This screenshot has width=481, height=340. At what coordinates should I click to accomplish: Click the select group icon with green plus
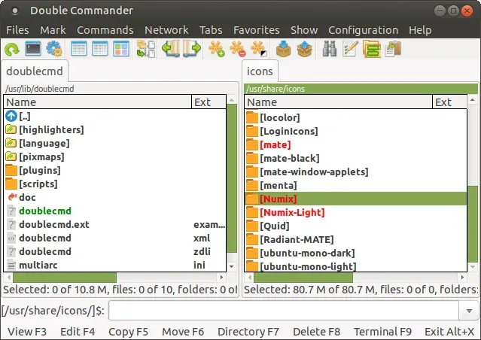pyautogui.click(x=216, y=49)
